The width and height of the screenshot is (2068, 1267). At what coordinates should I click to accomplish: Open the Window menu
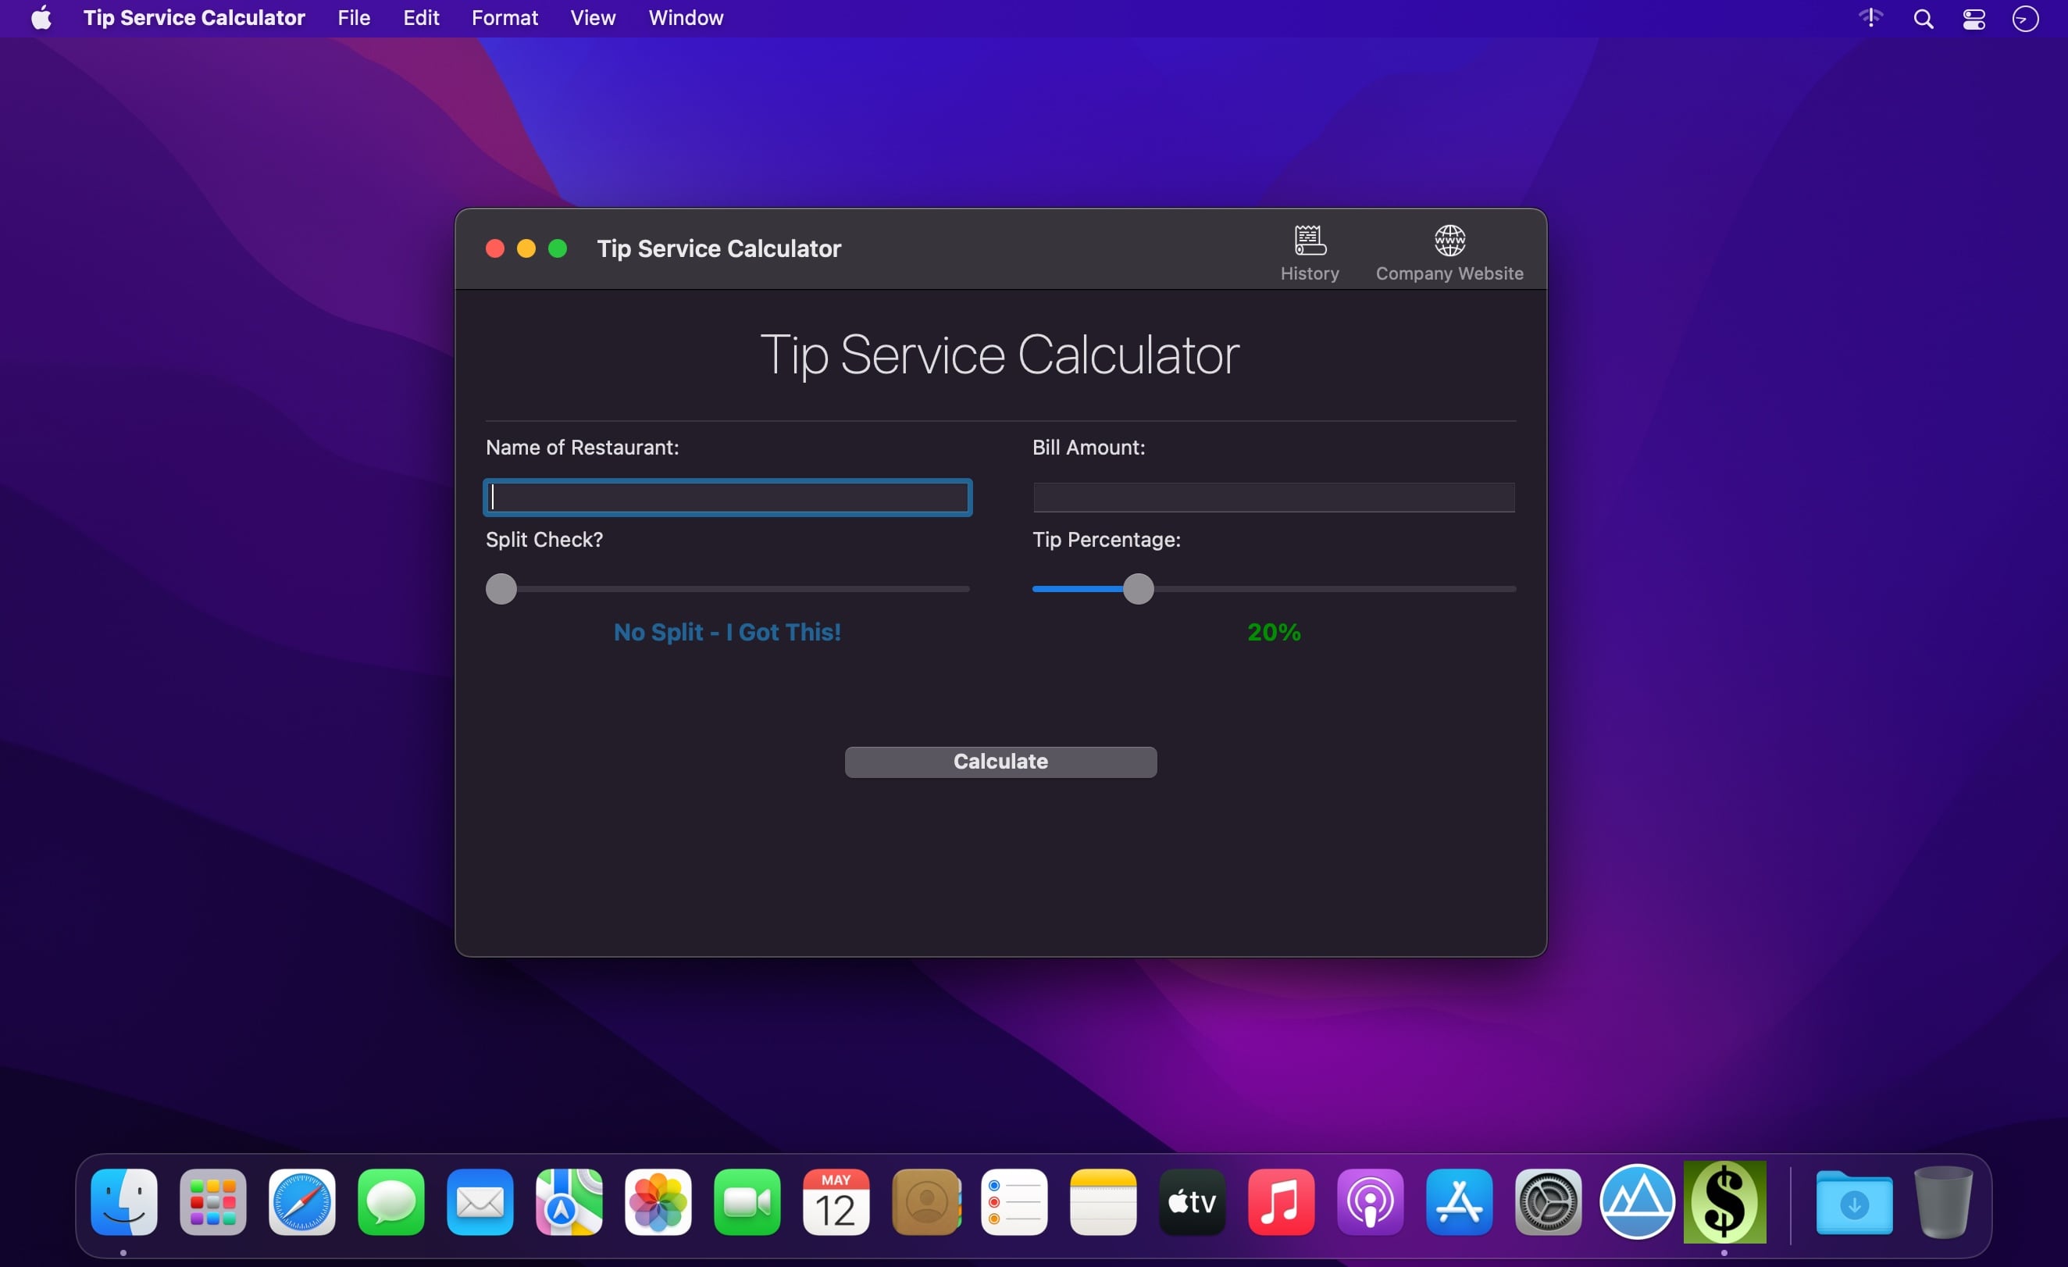(686, 19)
